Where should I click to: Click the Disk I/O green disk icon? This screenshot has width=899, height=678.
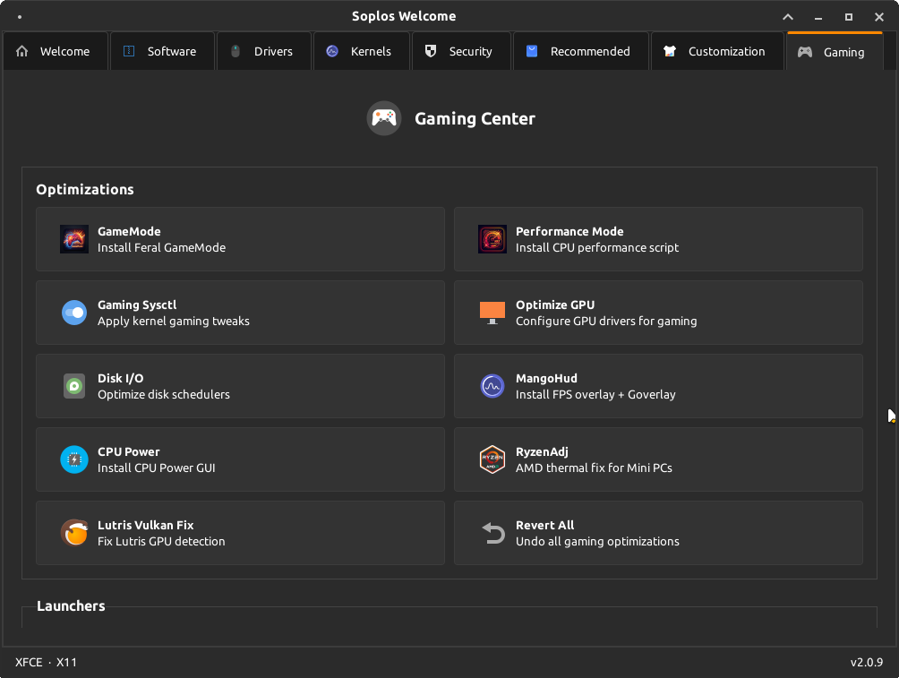click(x=74, y=386)
